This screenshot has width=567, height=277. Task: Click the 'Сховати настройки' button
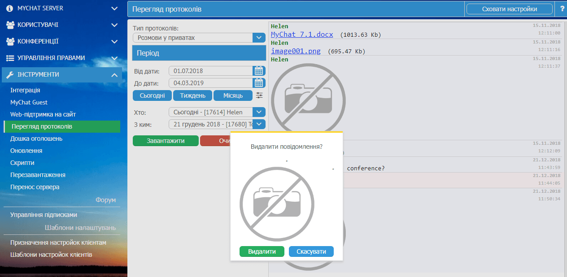pos(509,9)
